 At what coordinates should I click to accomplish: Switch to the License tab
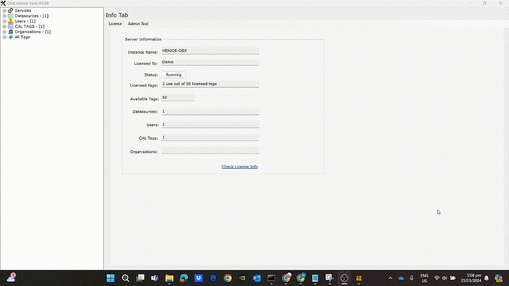(x=115, y=24)
